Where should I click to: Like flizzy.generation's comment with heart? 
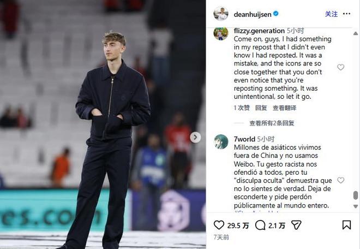coord(340,67)
